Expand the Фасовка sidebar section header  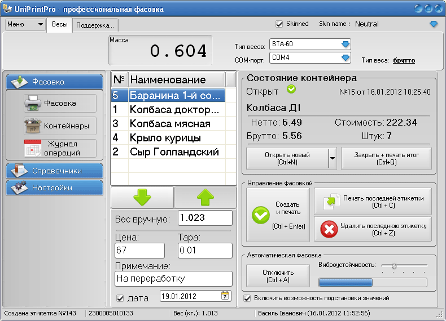pyautogui.click(x=54, y=82)
